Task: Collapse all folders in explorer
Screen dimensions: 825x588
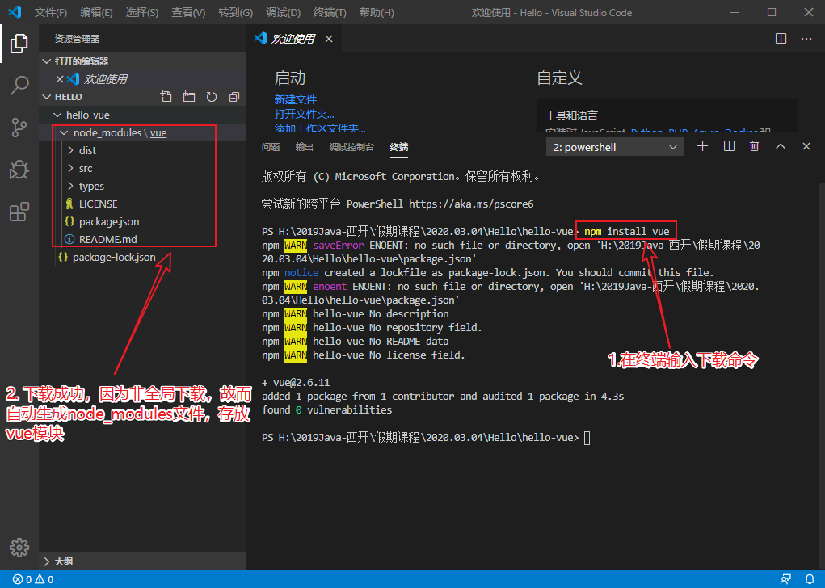Action: point(234,97)
